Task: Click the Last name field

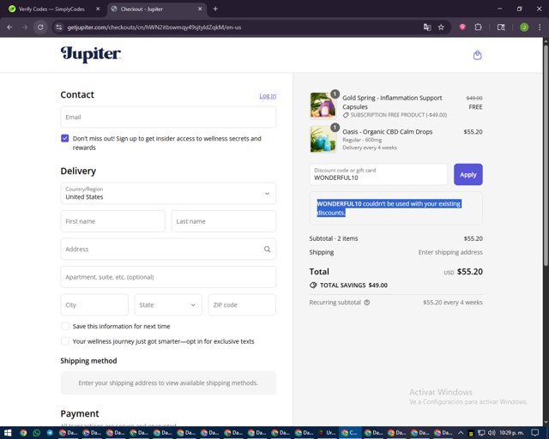Action: tap(224, 221)
